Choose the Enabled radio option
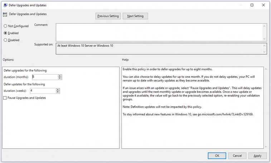The height and width of the screenshot is (163, 271). click(x=5, y=33)
